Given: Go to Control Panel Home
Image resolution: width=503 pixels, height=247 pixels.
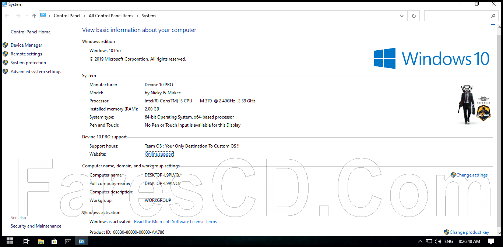Looking at the screenshot, I should [x=31, y=32].
